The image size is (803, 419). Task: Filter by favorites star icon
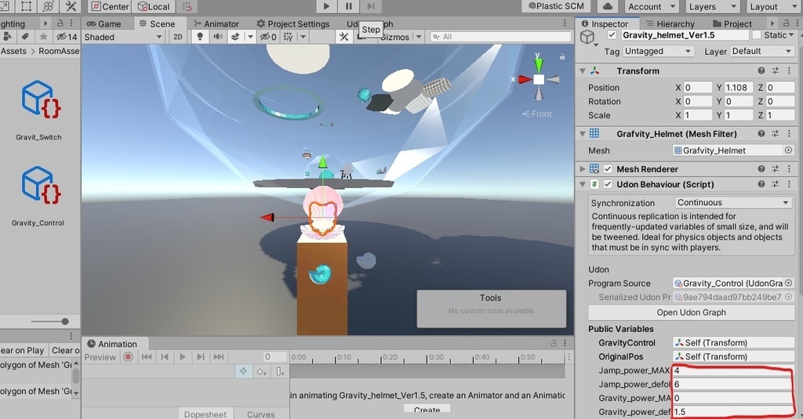(44, 37)
